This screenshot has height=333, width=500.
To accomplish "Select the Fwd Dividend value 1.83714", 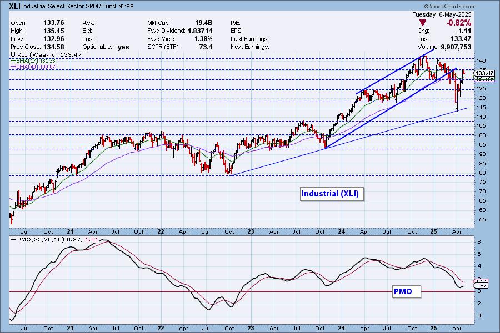I will click(x=200, y=31).
